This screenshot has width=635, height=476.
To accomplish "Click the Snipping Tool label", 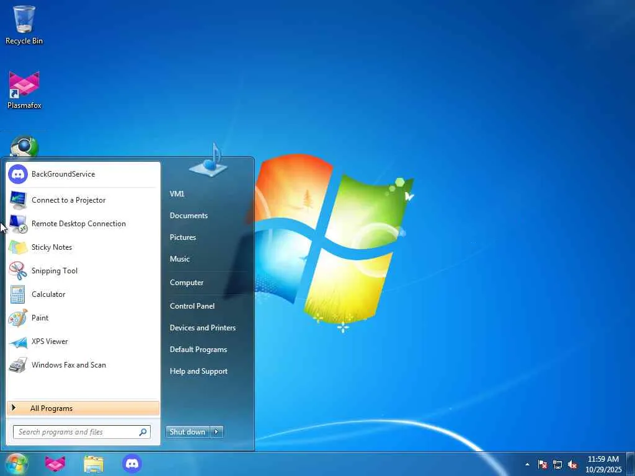I will point(55,271).
